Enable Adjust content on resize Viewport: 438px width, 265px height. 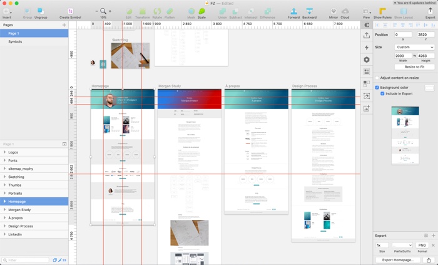click(377, 78)
